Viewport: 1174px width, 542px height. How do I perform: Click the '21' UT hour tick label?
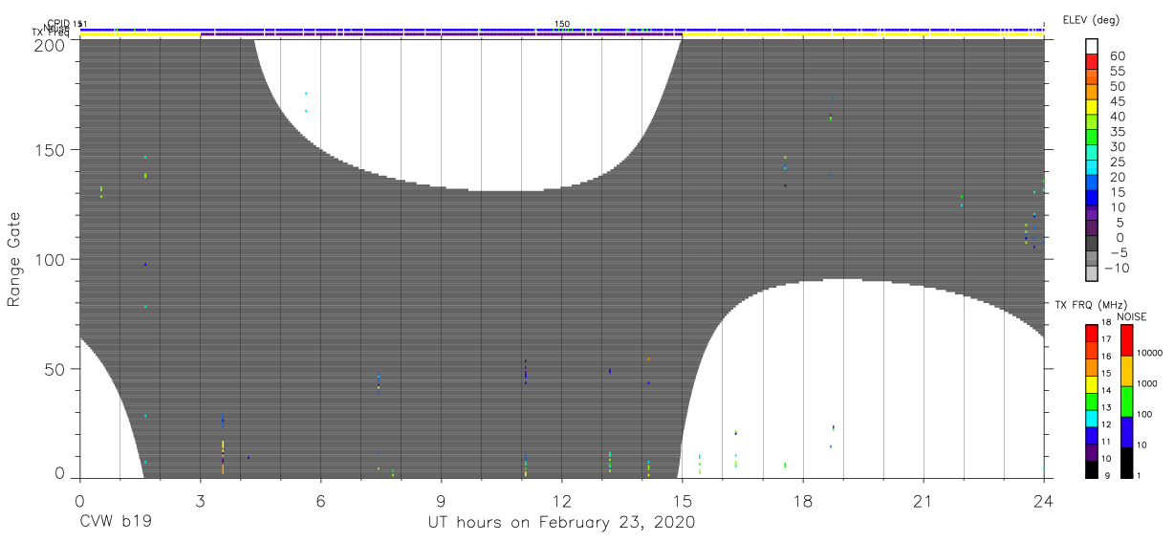tap(923, 501)
